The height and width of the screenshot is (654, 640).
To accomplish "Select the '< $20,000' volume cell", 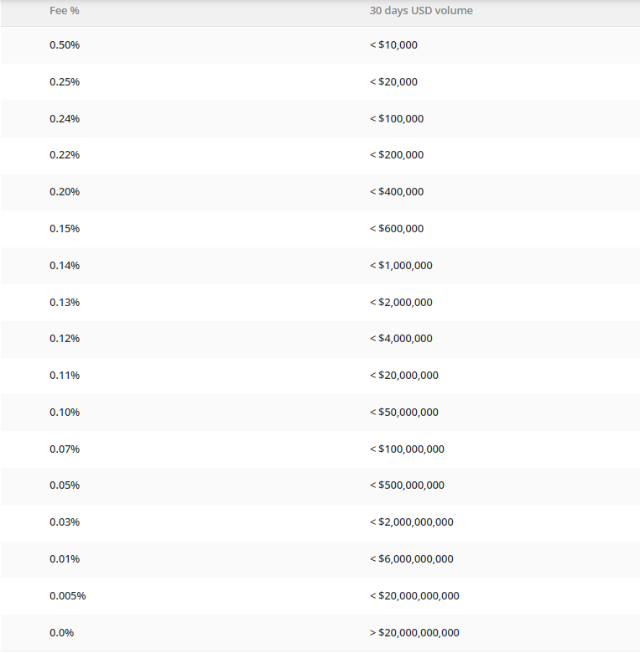I will click(393, 82).
